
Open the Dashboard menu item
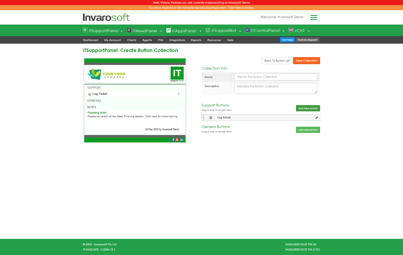pos(90,40)
